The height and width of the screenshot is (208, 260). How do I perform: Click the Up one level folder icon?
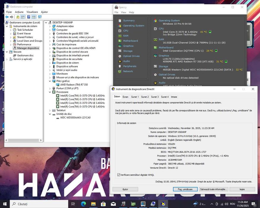(18, 17)
